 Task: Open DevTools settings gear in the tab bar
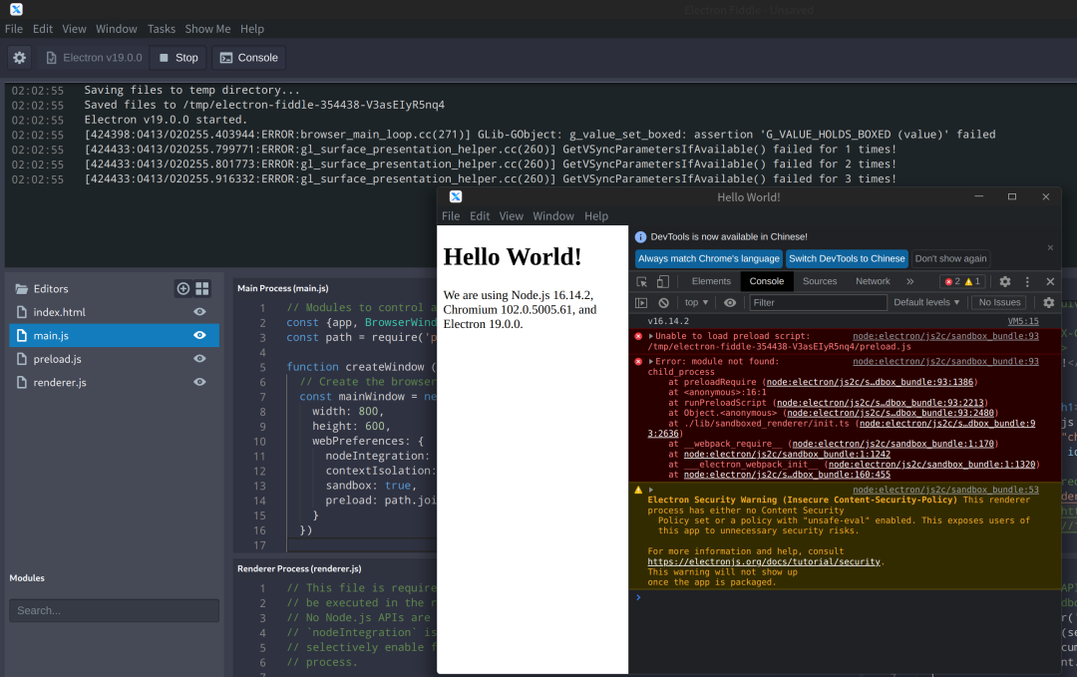pyautogui.click(x=1005, y=282)
